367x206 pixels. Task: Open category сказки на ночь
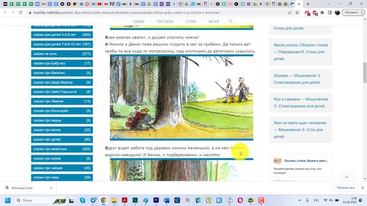(x=62, y=54)
